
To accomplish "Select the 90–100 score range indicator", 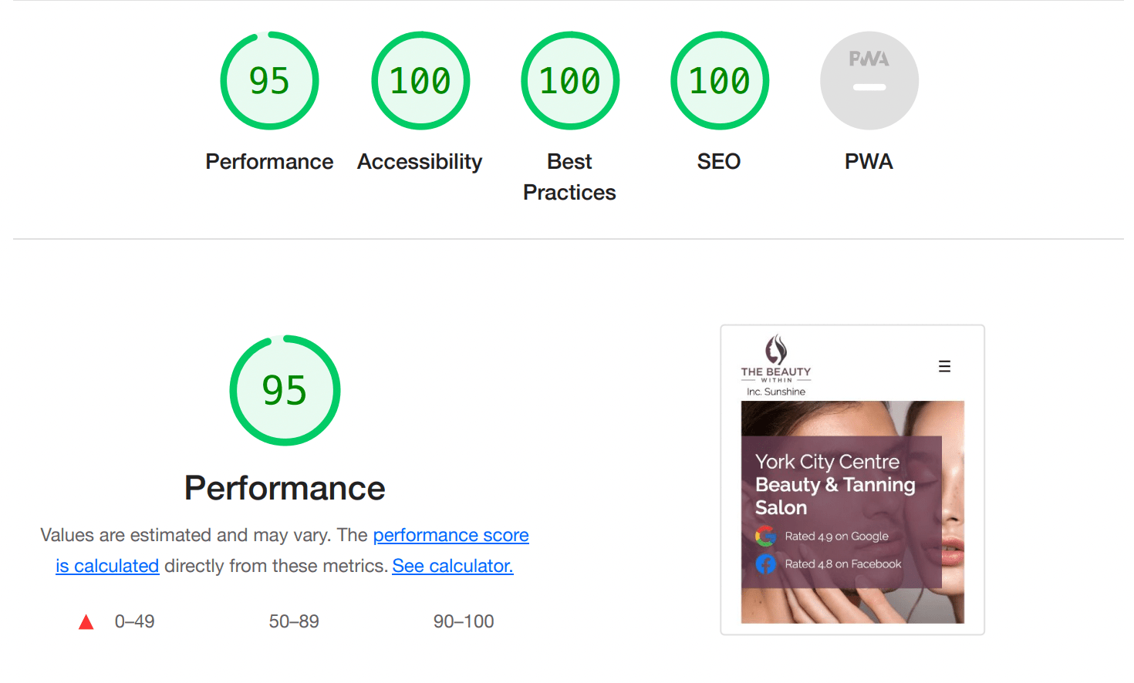I will [x=464, y=621].
